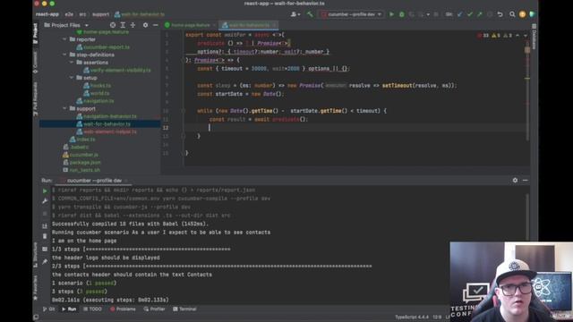The image size is (573, 322).
Task: Click the expand all icon in Project panel
Action: pos(123,25)
